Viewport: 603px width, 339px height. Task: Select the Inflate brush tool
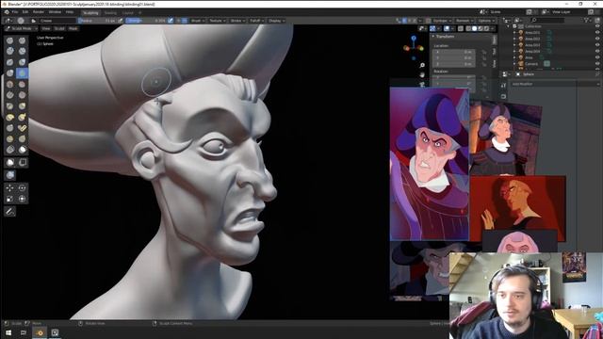click(23, 62)
